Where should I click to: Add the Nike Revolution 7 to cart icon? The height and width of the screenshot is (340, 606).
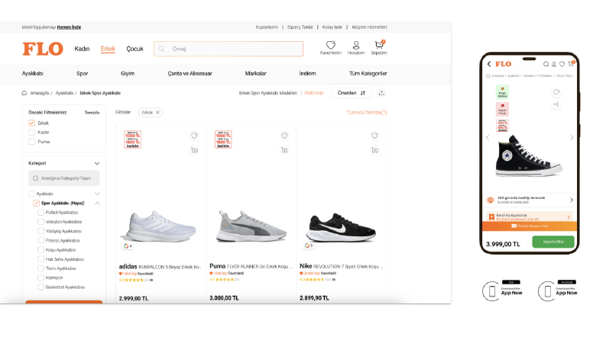(x=374, y=150)
